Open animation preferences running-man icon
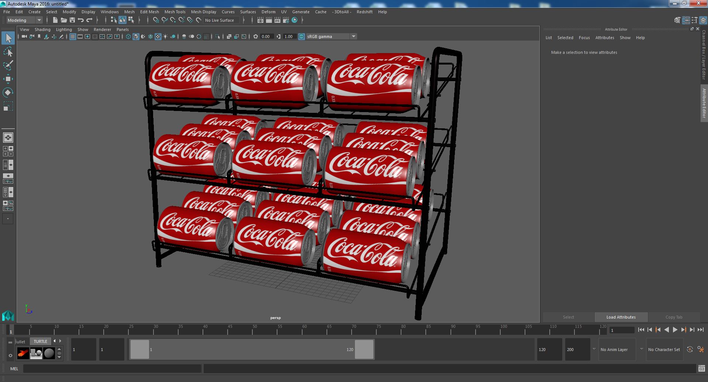The width and height of the screenshot is (708, 382). pyautogui.click(x=701, y=349)
